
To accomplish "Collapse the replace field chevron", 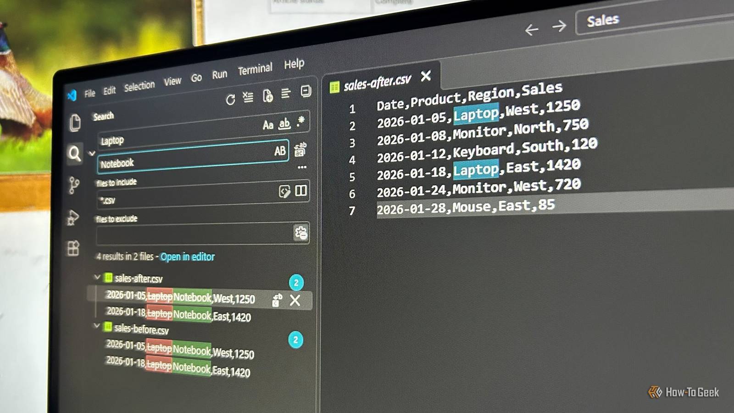I will tap(92, 153).
